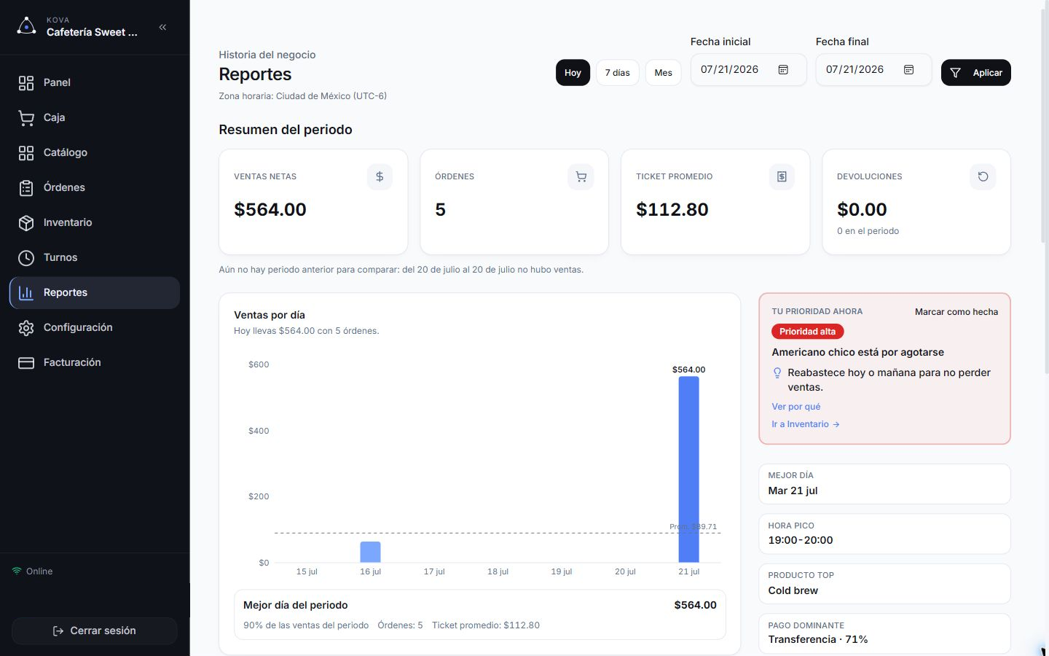
Task: Open the Fecha inicial calendar picker
Action: pyautogui.click(x=783, y=69)
